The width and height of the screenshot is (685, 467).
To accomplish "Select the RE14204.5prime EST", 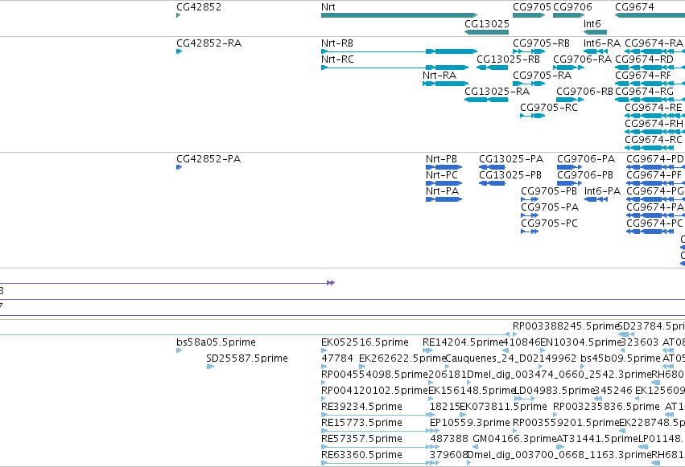I will tap(427, 350).
